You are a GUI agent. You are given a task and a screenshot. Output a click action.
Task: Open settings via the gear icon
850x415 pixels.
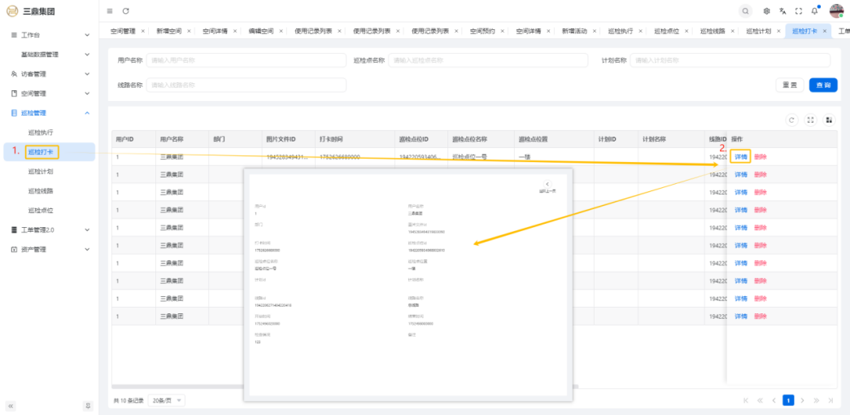pyautogui.click(x=766, y=11)
